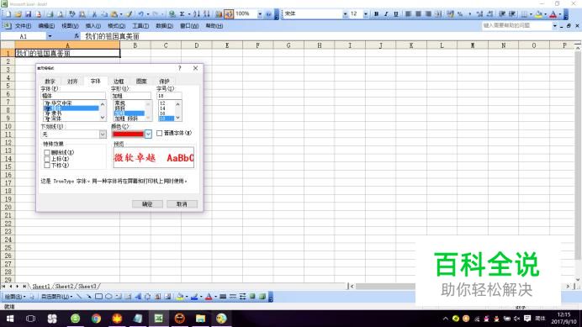This screenshot has width=582, height=327.
Task: Switch to the Border tab in dialog
Action: (119, 82)
